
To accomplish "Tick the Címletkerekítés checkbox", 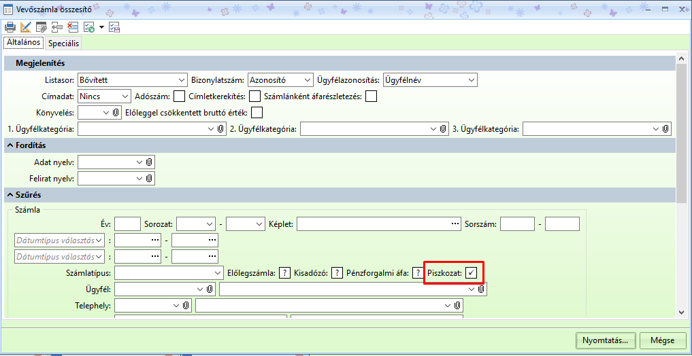I will pos(255,96).
